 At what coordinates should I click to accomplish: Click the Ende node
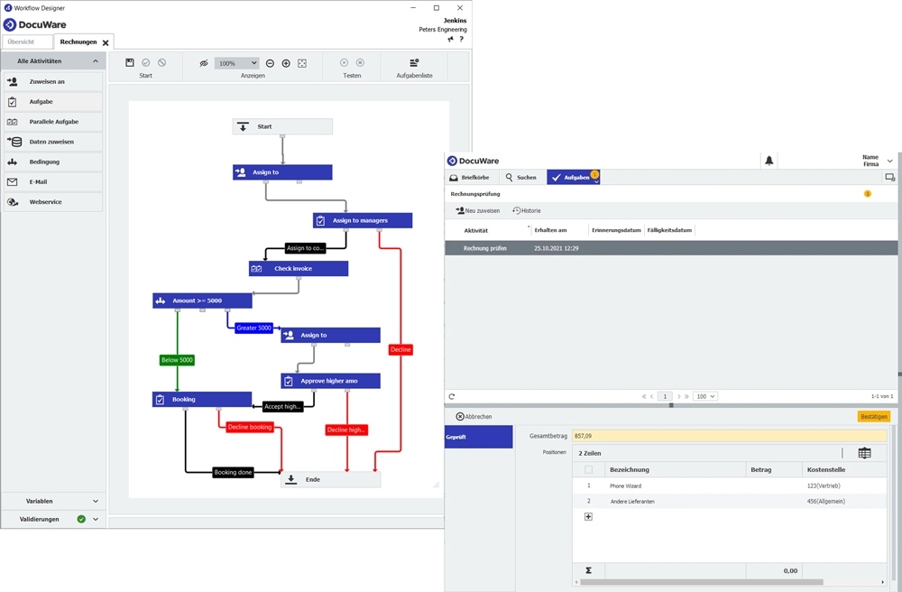pos(331,479)
